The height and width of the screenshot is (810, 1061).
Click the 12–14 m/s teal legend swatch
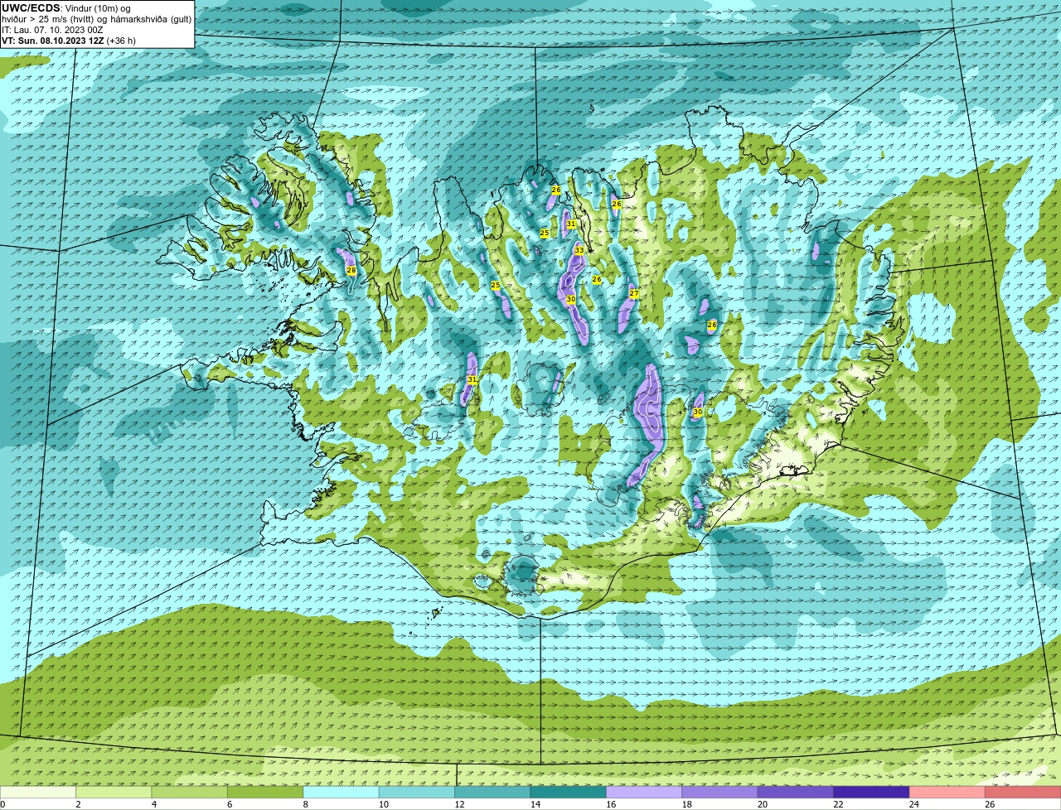(492, 793)
